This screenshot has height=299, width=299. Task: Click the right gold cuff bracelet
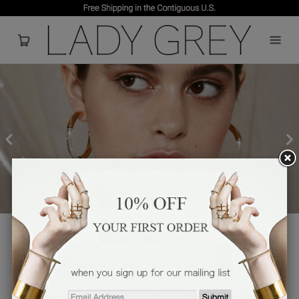271,290
